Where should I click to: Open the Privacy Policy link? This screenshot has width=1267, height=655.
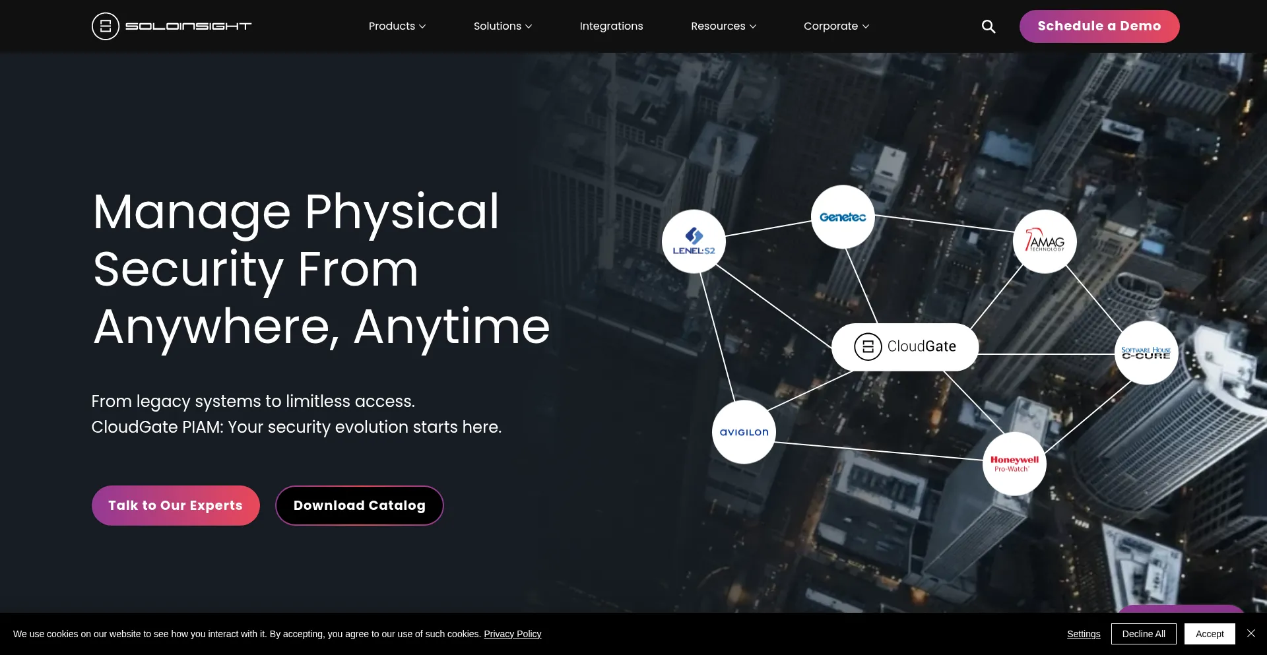[513, 634]
